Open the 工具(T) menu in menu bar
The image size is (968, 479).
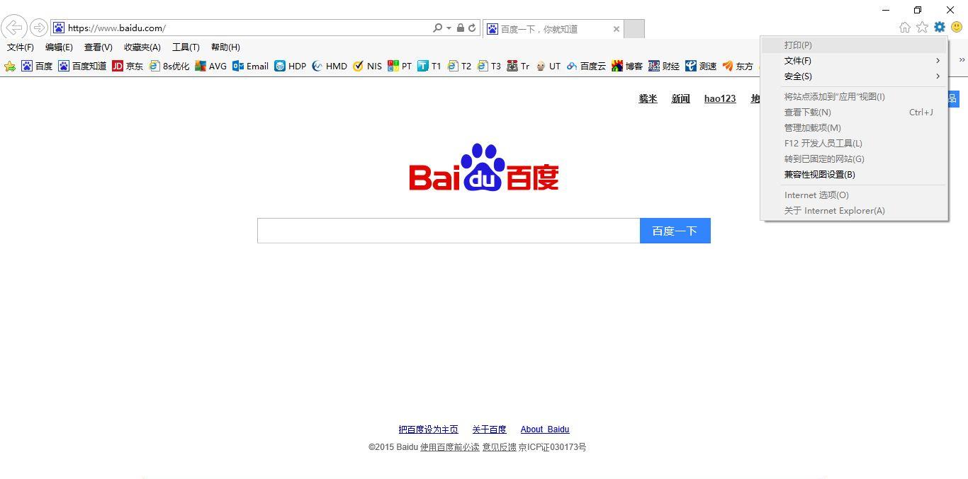pos(186,47)
